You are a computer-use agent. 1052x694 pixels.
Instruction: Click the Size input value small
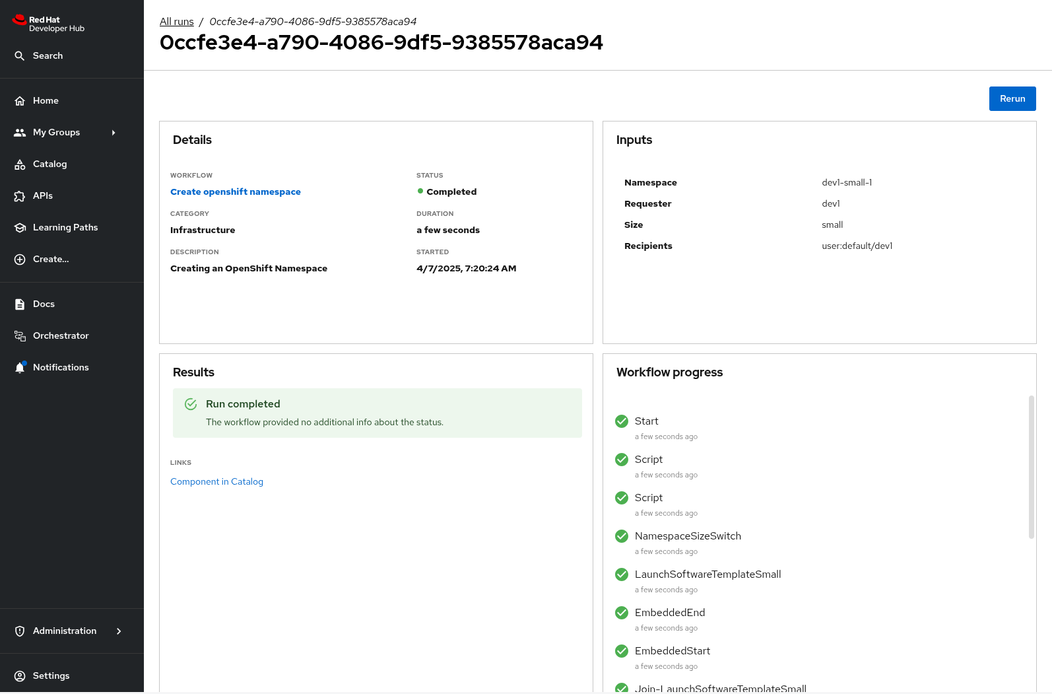tap(832, 225)
